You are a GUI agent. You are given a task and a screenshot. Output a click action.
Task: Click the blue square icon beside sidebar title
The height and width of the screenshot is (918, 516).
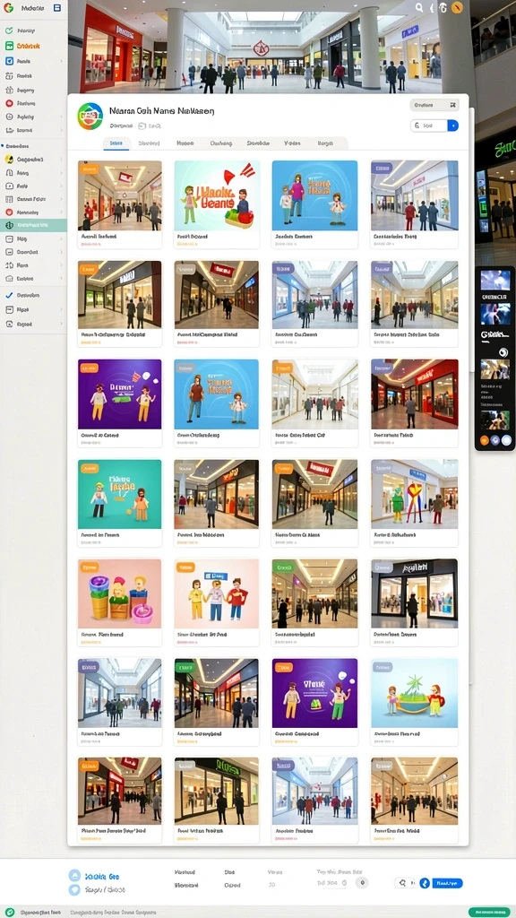tap(56, 8)
